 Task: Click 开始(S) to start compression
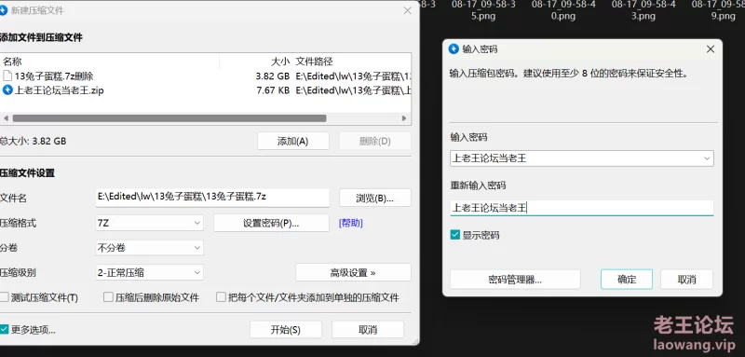tap(286, 329)
